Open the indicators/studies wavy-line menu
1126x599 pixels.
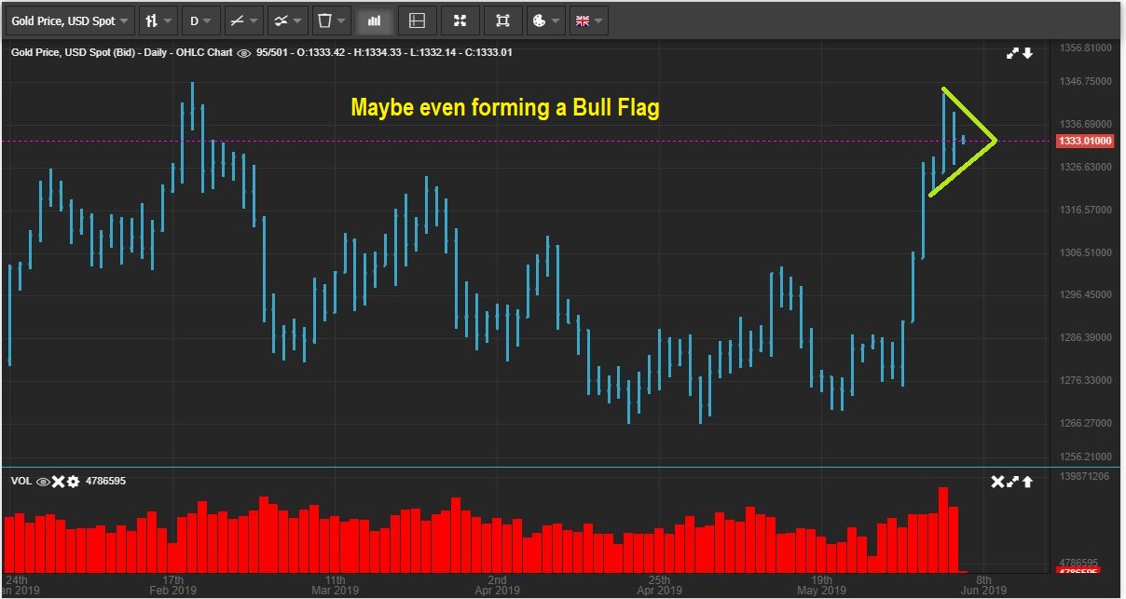[x=286, y=20]
